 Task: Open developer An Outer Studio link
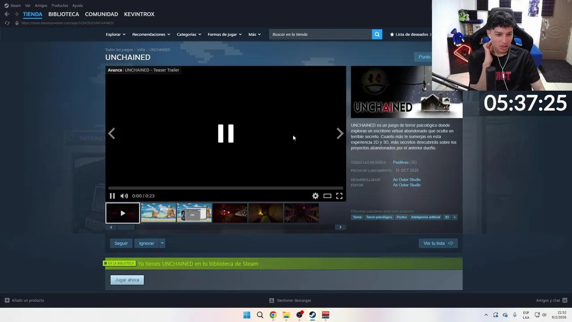[x=407, y=180]
